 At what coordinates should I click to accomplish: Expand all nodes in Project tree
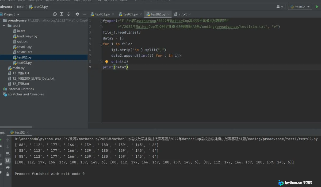pyautogui.click(x=62, y=14)
